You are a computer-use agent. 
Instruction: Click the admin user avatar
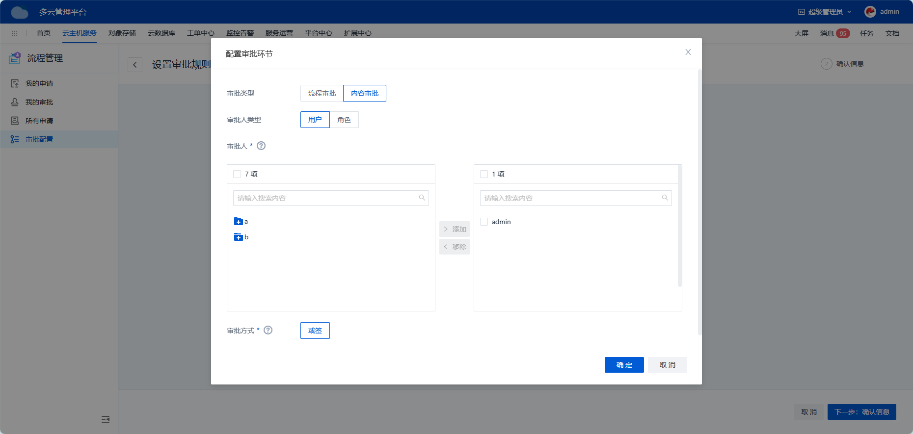870,12
